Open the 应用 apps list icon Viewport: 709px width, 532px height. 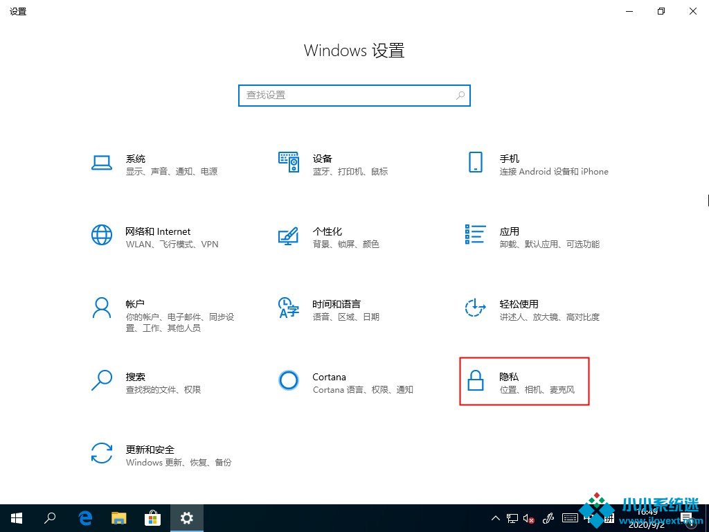[475, 234]
